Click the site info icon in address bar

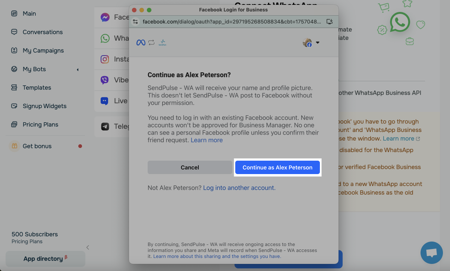(136, 22)
